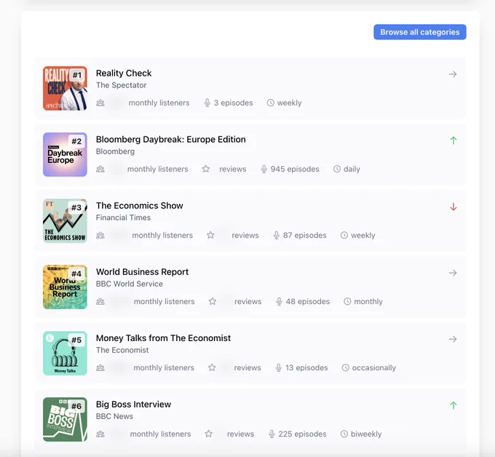Image resolution: width=495 pixels, height=457 pixels.
Task: Click the green up arrow on Big Boss Interview
Action: [454, 405]
